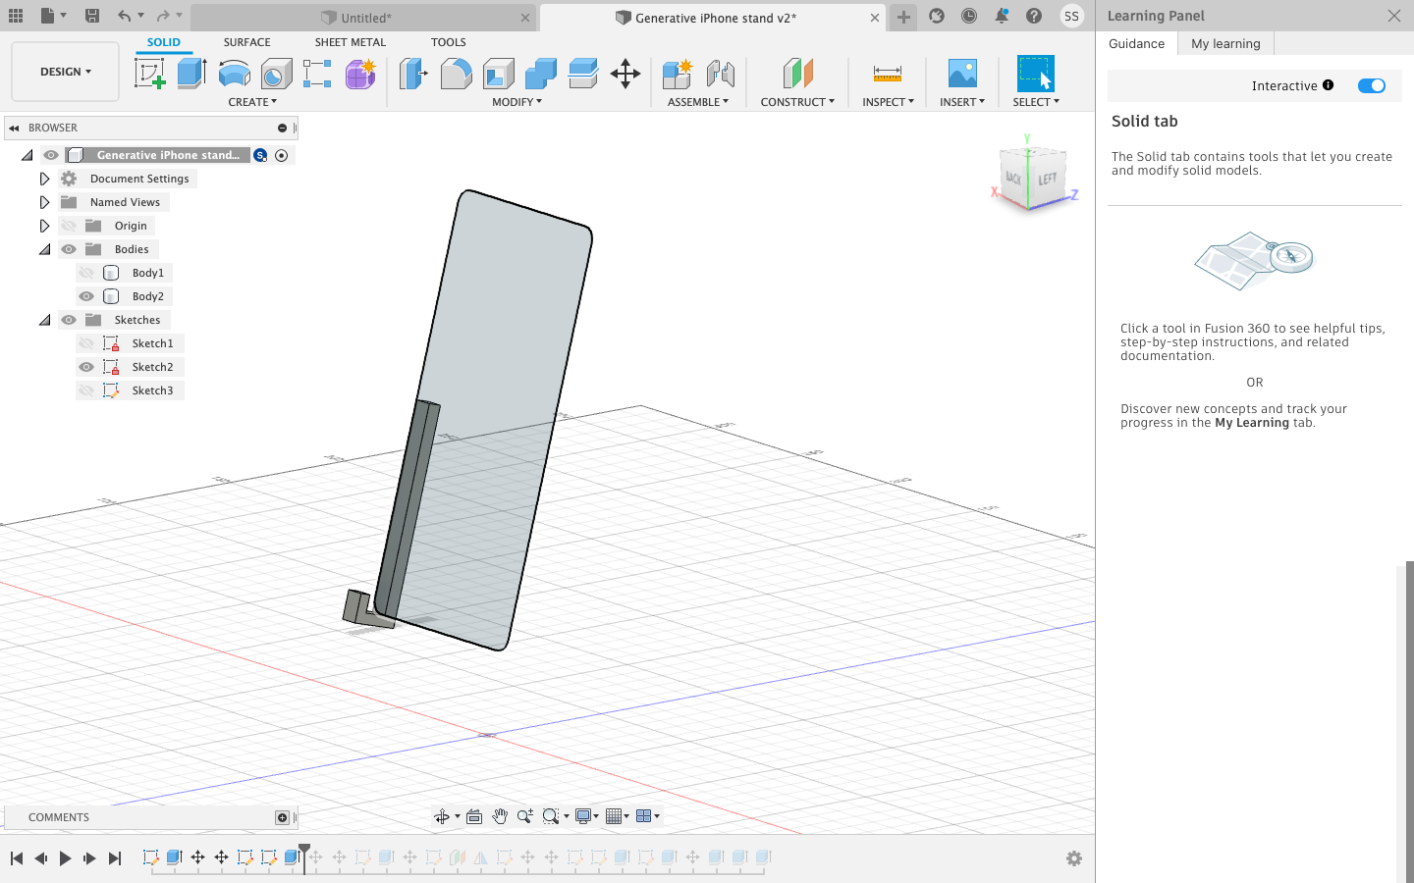Activate the Extrude tool
This screenshot has width=1414, height=883.
coord(193,74)
